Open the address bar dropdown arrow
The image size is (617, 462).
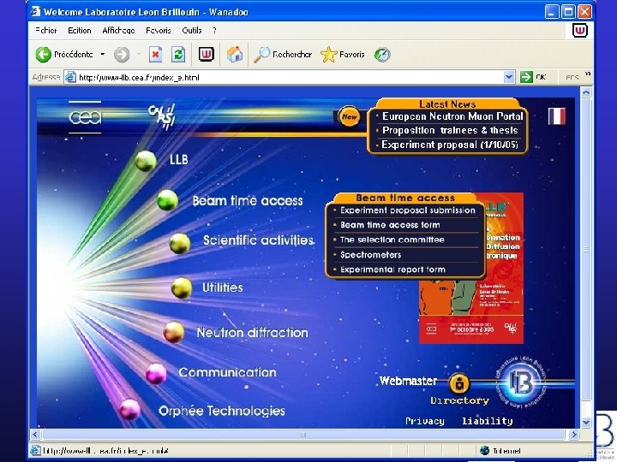[509, 77]
